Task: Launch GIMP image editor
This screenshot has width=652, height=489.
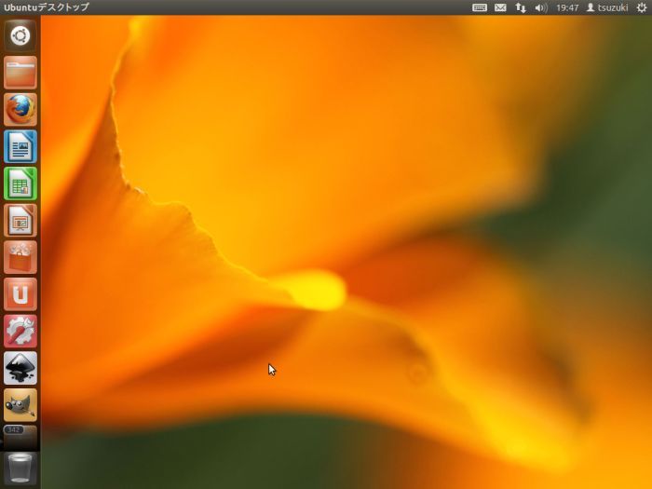Action: point(20,404)
